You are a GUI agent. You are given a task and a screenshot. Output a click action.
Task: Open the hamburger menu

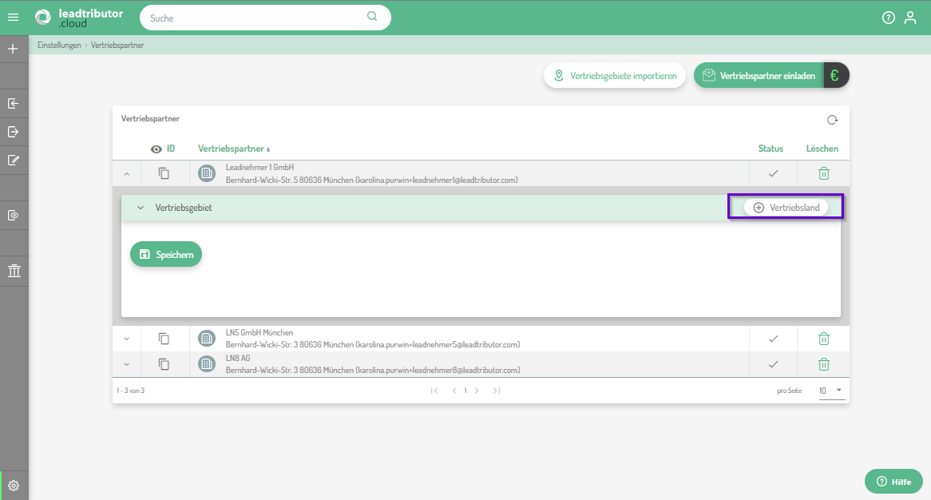coord(14,18)
